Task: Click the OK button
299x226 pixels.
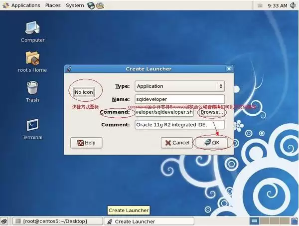Action: point(212,143)
